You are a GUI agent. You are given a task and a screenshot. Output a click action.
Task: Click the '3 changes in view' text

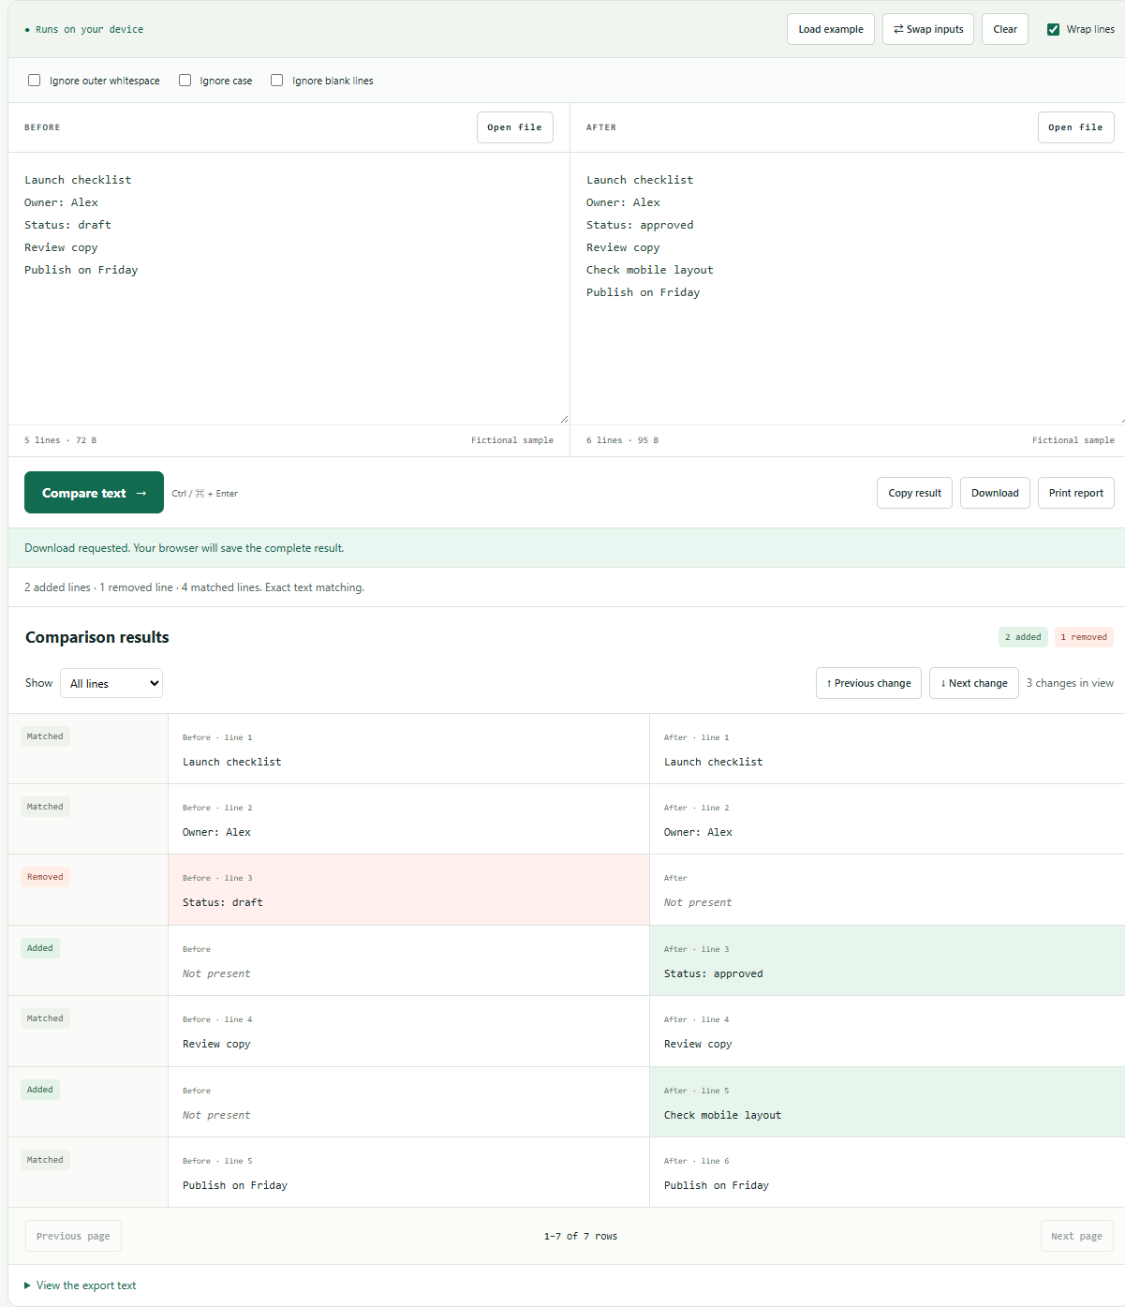(1070, 683)
